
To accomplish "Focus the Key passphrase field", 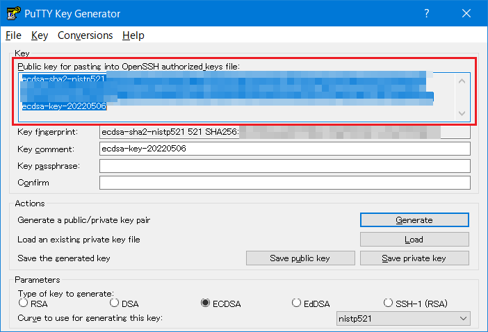I will tap(284, 166).
